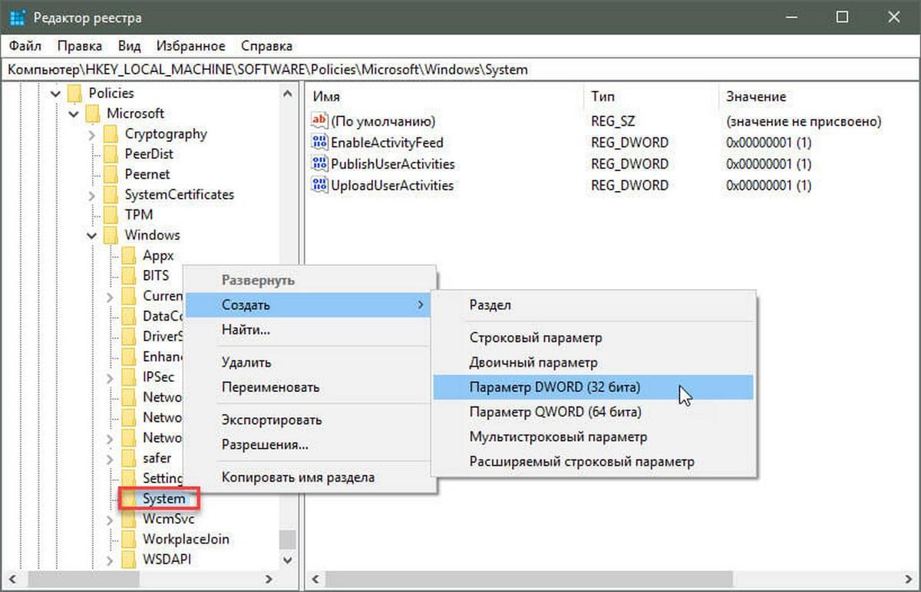Click the Имя column header
The width and height of the screenshot is (921, 592).
click(444, 97)
